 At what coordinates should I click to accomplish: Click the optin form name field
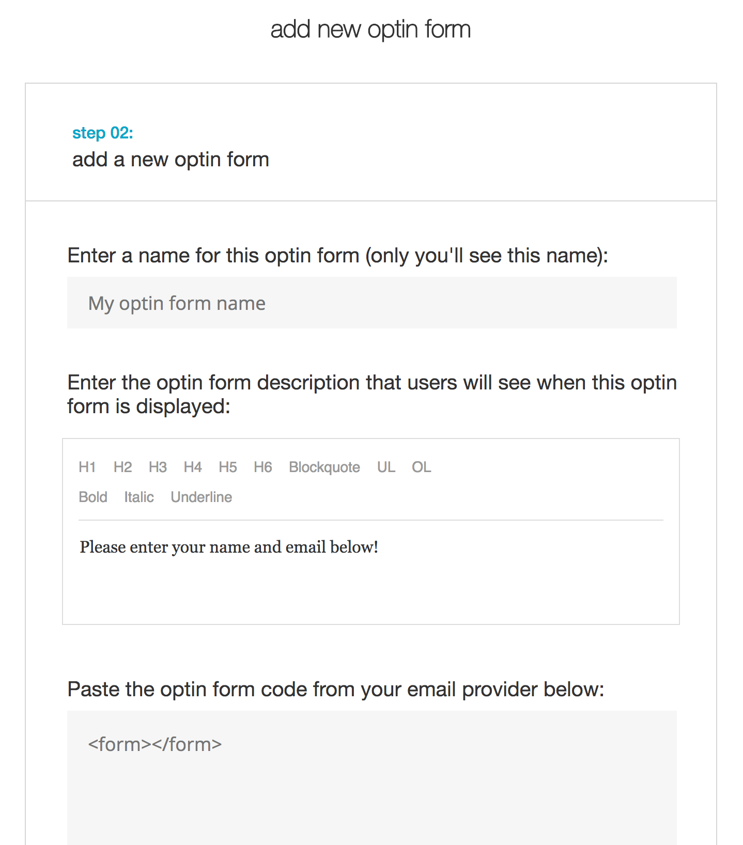click(371, 303)
